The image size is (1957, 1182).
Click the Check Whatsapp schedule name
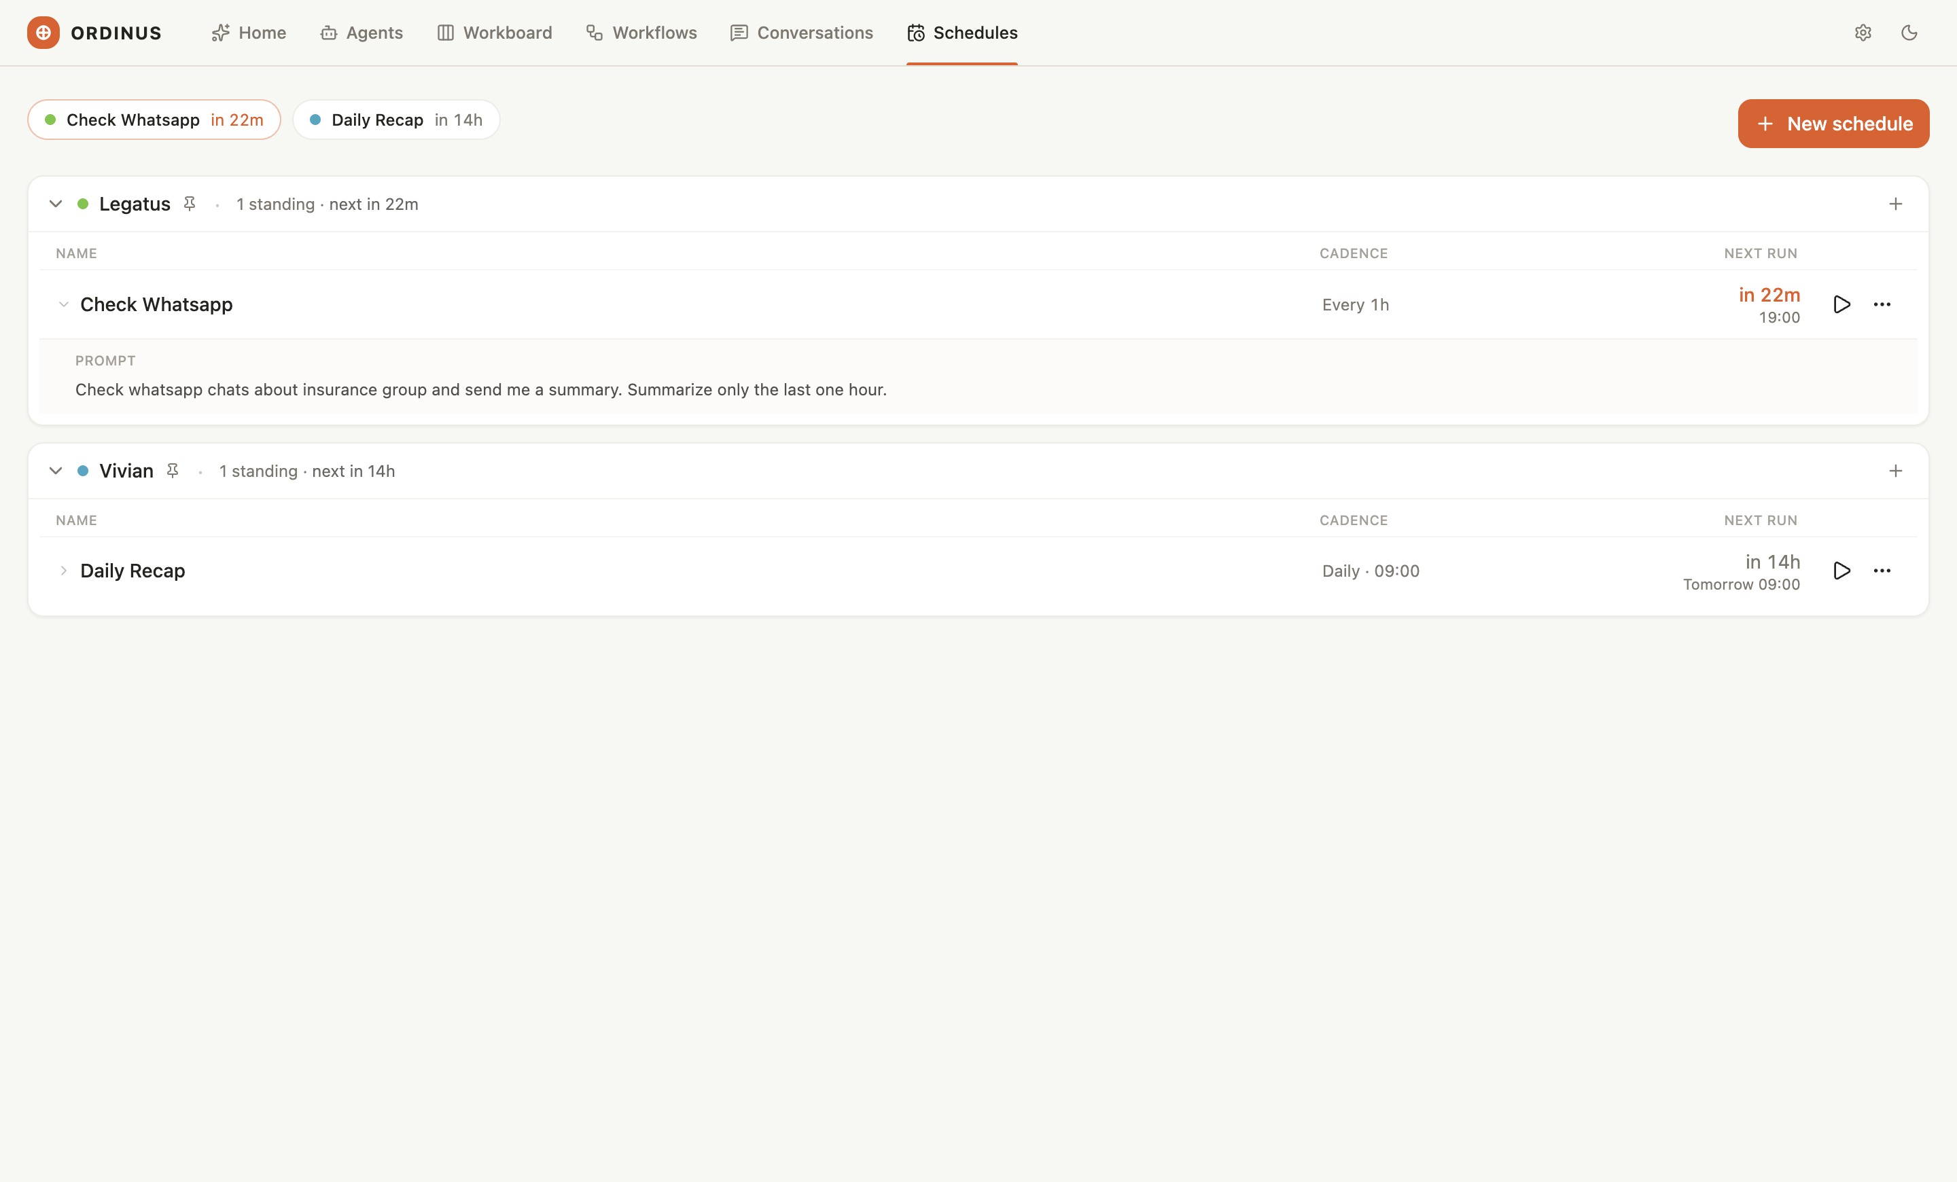[156, 304]
